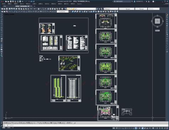Click New in the quick access toolbar
Image resolution: width=169 pixels, height=130 pixels.
coord(6,1)
